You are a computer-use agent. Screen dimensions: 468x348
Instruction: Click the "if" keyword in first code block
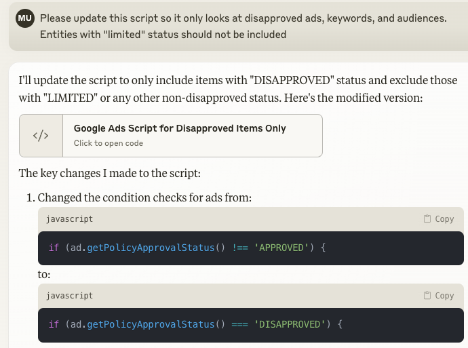point(54,248)
